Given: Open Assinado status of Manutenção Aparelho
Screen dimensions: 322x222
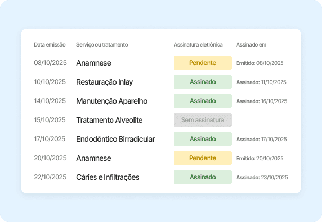Looking at the screenshot, I should [203, 101].
